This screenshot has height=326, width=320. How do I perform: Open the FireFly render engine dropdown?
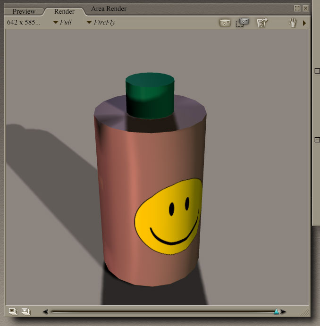coord(101,22)
